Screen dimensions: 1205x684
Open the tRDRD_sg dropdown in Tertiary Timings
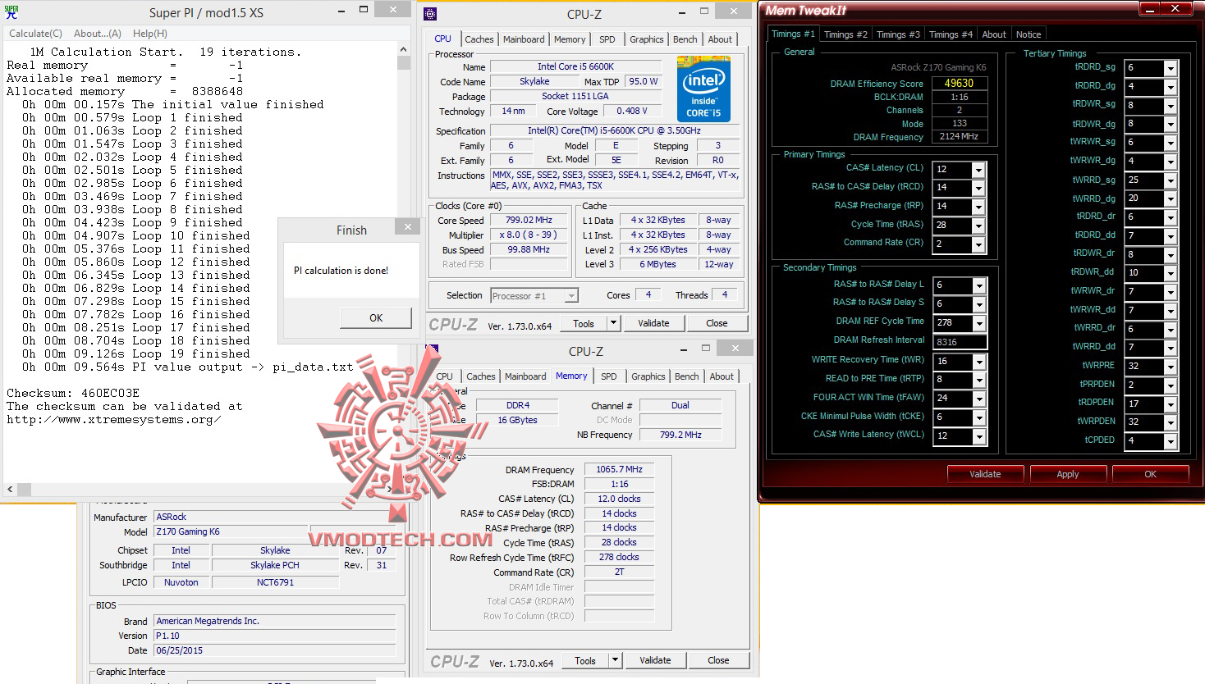(1171, 68)
